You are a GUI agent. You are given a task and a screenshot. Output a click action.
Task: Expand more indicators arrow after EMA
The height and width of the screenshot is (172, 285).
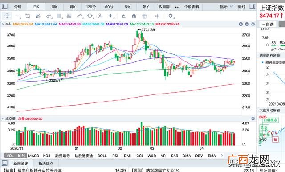click(222, 155)
